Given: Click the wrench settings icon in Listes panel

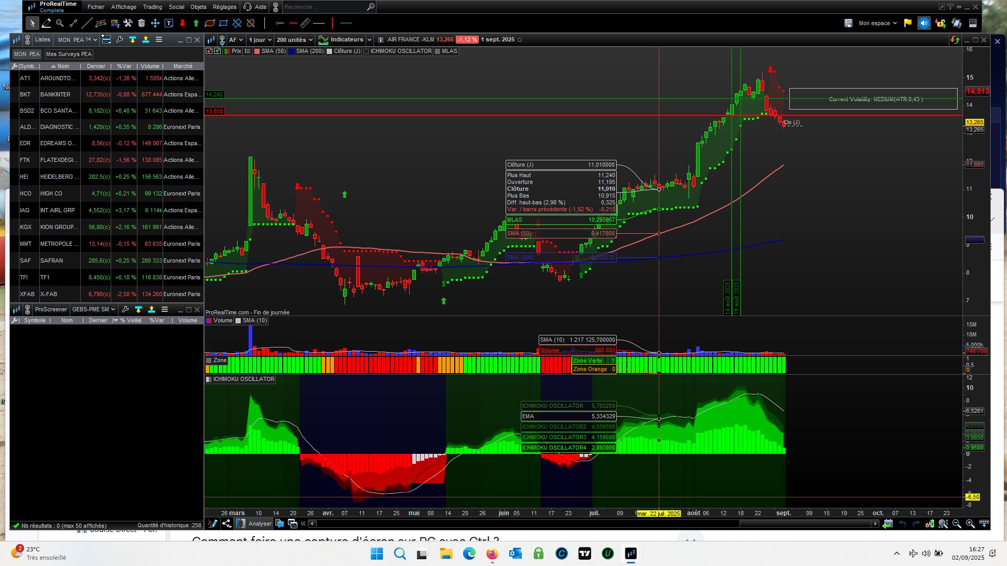Looking at the screenshot, I should pyautogui.click(x=120, y=40).
